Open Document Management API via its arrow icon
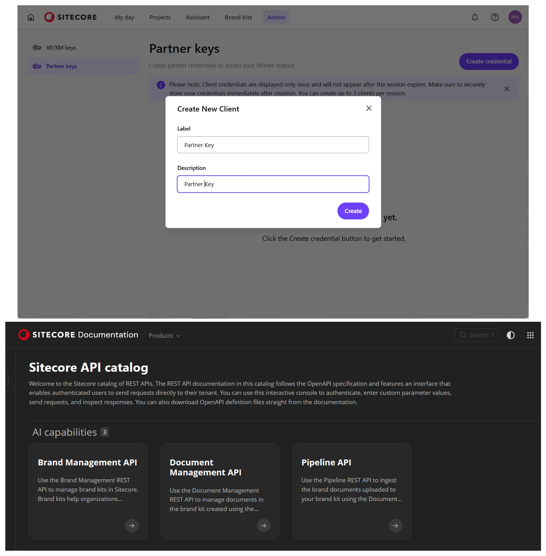 pyautogui.click(x=263, y=525)
